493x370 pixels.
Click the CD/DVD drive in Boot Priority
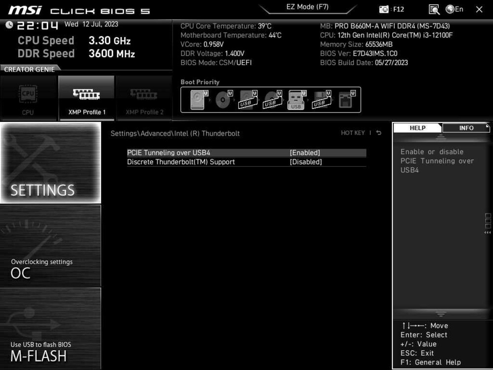(x=223, y=99)
